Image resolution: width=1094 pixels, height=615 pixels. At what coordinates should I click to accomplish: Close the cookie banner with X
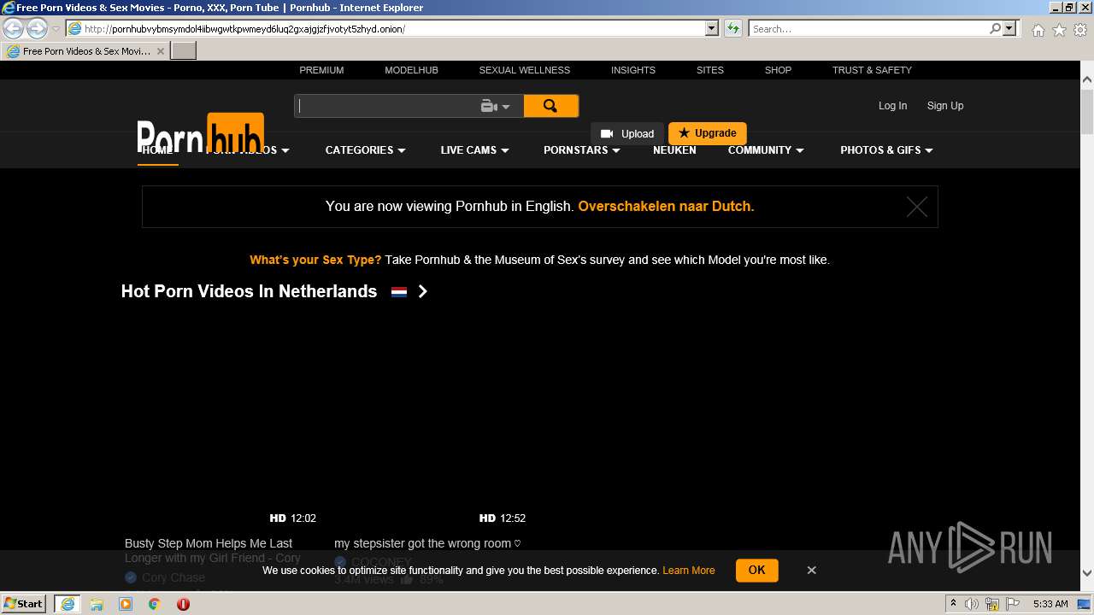pos(812,570)
